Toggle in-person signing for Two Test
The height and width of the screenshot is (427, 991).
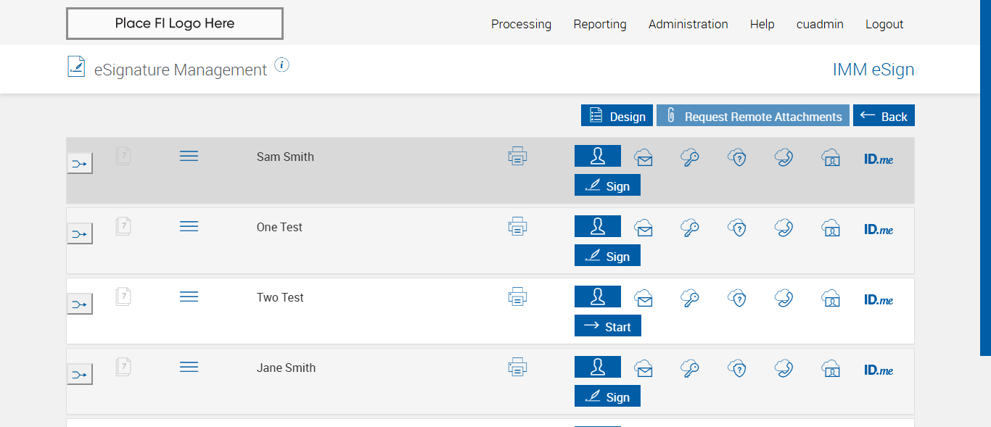pos(598,297)
